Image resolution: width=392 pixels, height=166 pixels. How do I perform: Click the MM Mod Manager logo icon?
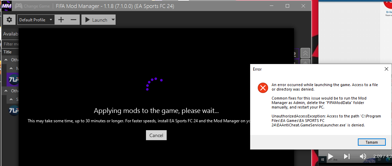7,6
